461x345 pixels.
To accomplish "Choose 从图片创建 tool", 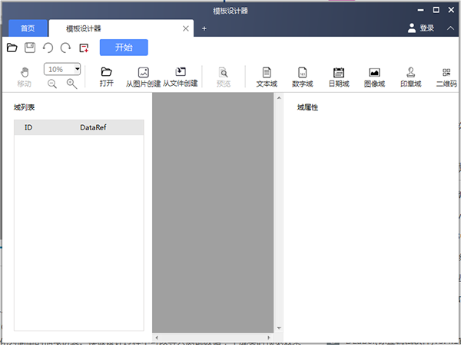I will 143,77.
